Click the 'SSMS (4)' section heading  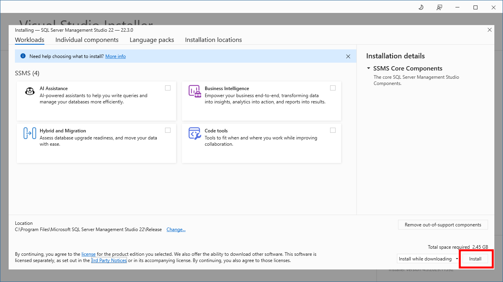pyautogui.click(x=27, y=73)
